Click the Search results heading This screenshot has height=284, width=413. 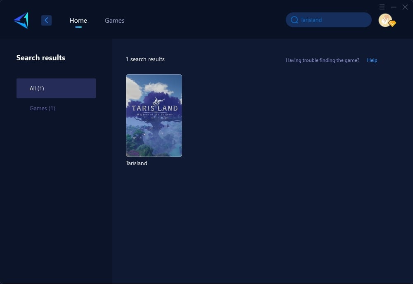pyautogui.click(x=41, y=58)
